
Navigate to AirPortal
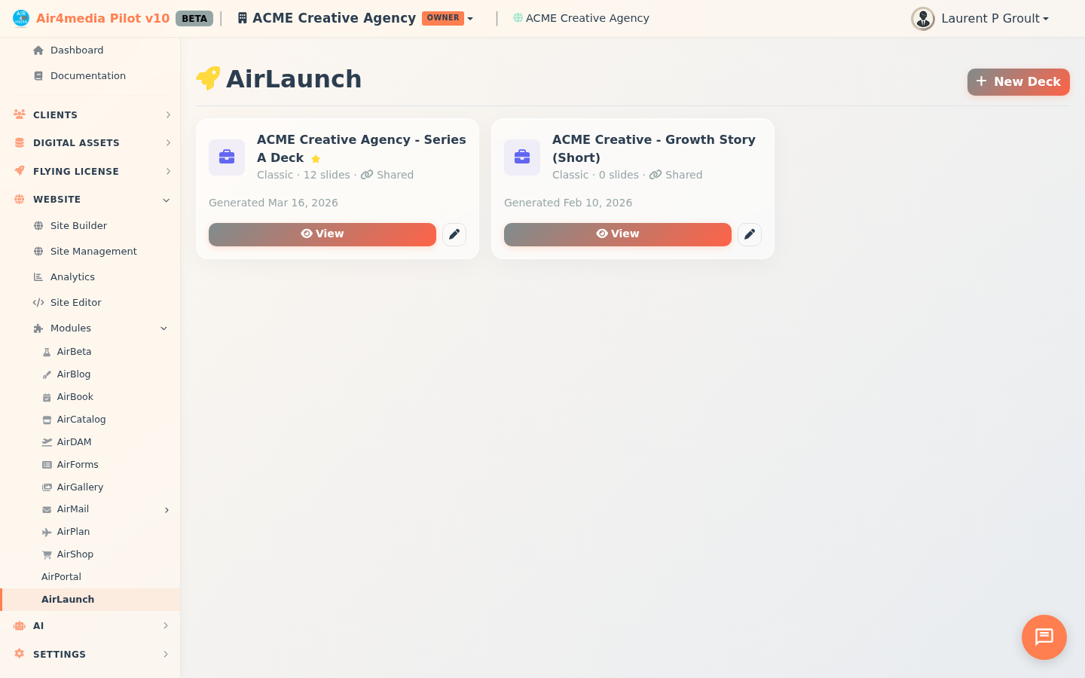pos(61,576)
